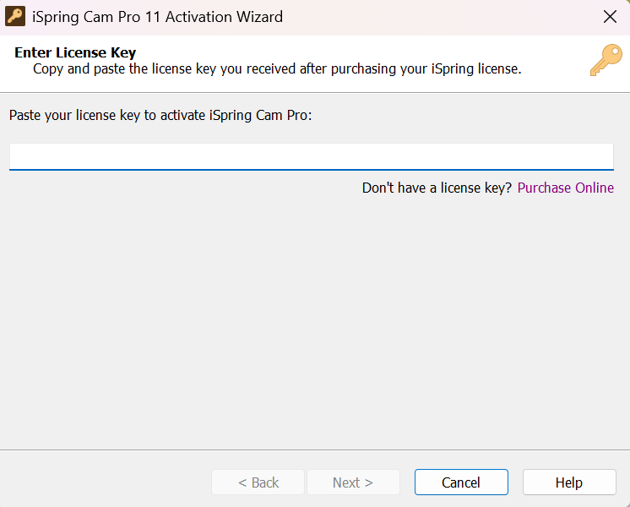The height and width of the screenshot is (507, 630).
Task: Click the "Enter License Key" heading
Action: [x=75, y=53]
